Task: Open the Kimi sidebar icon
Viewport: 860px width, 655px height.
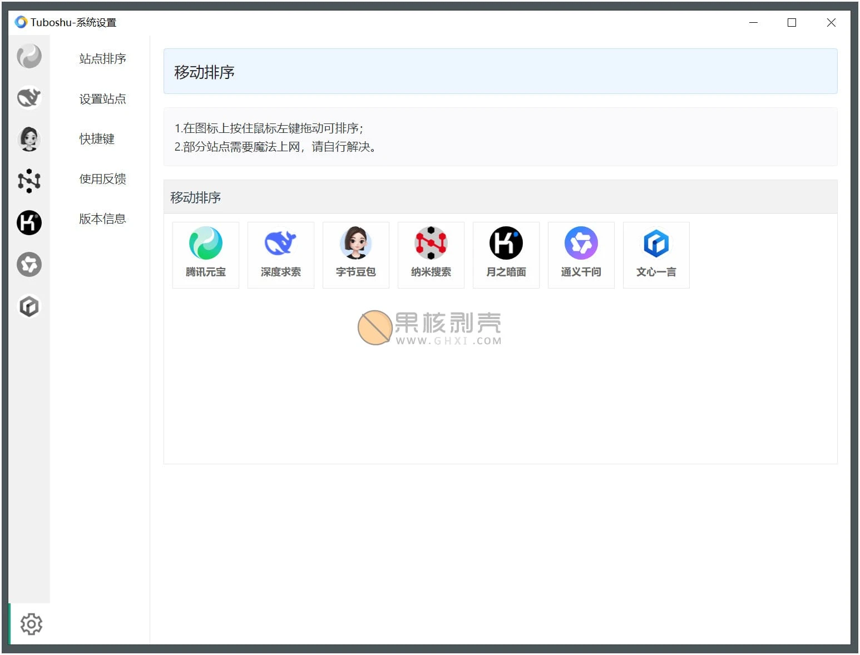Action: 29,222
